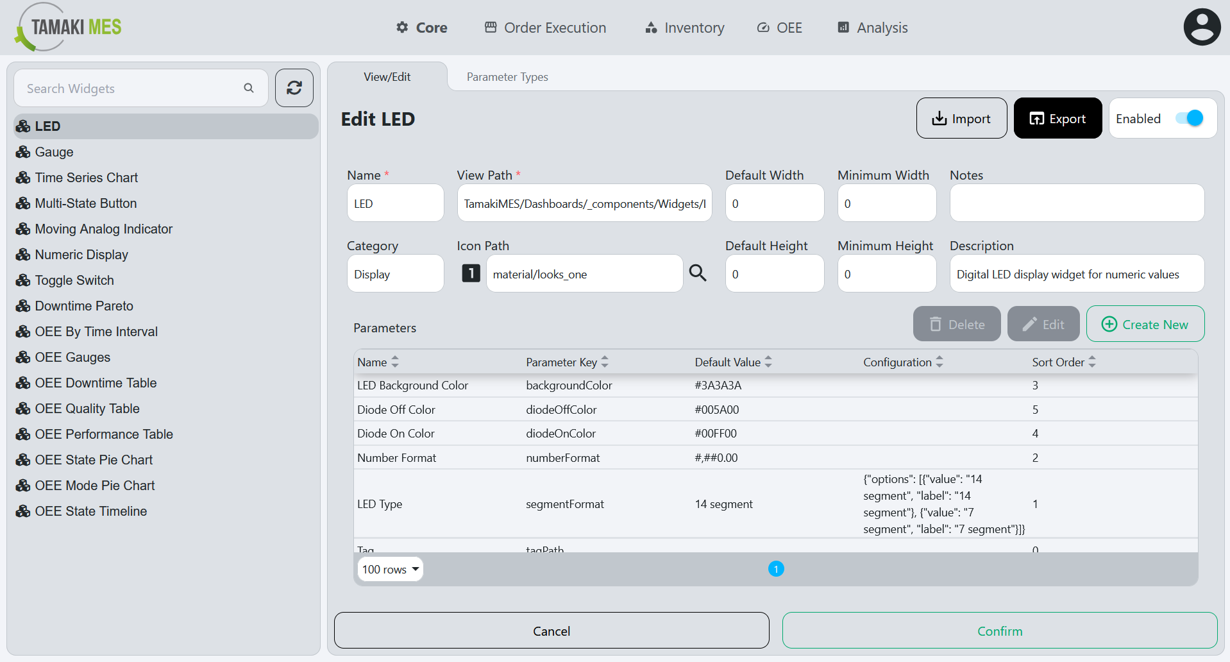
Task: Open the Downtime Pareto widget
Action: [x=84, y=306]
